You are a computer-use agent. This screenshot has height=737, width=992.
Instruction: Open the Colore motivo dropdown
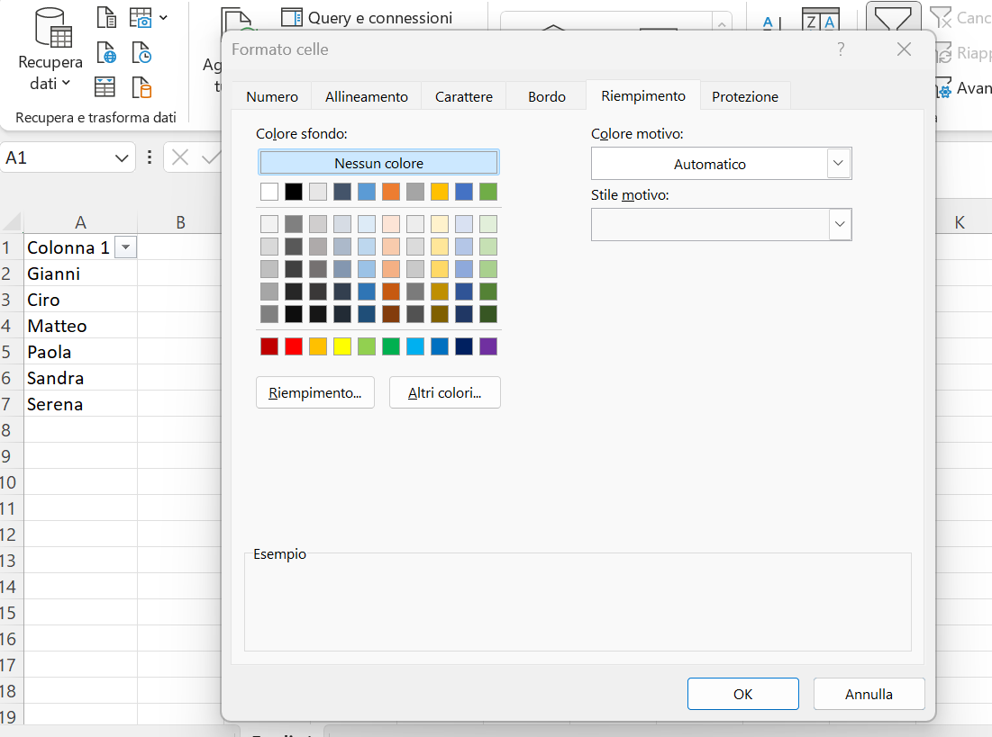(838, 163)
